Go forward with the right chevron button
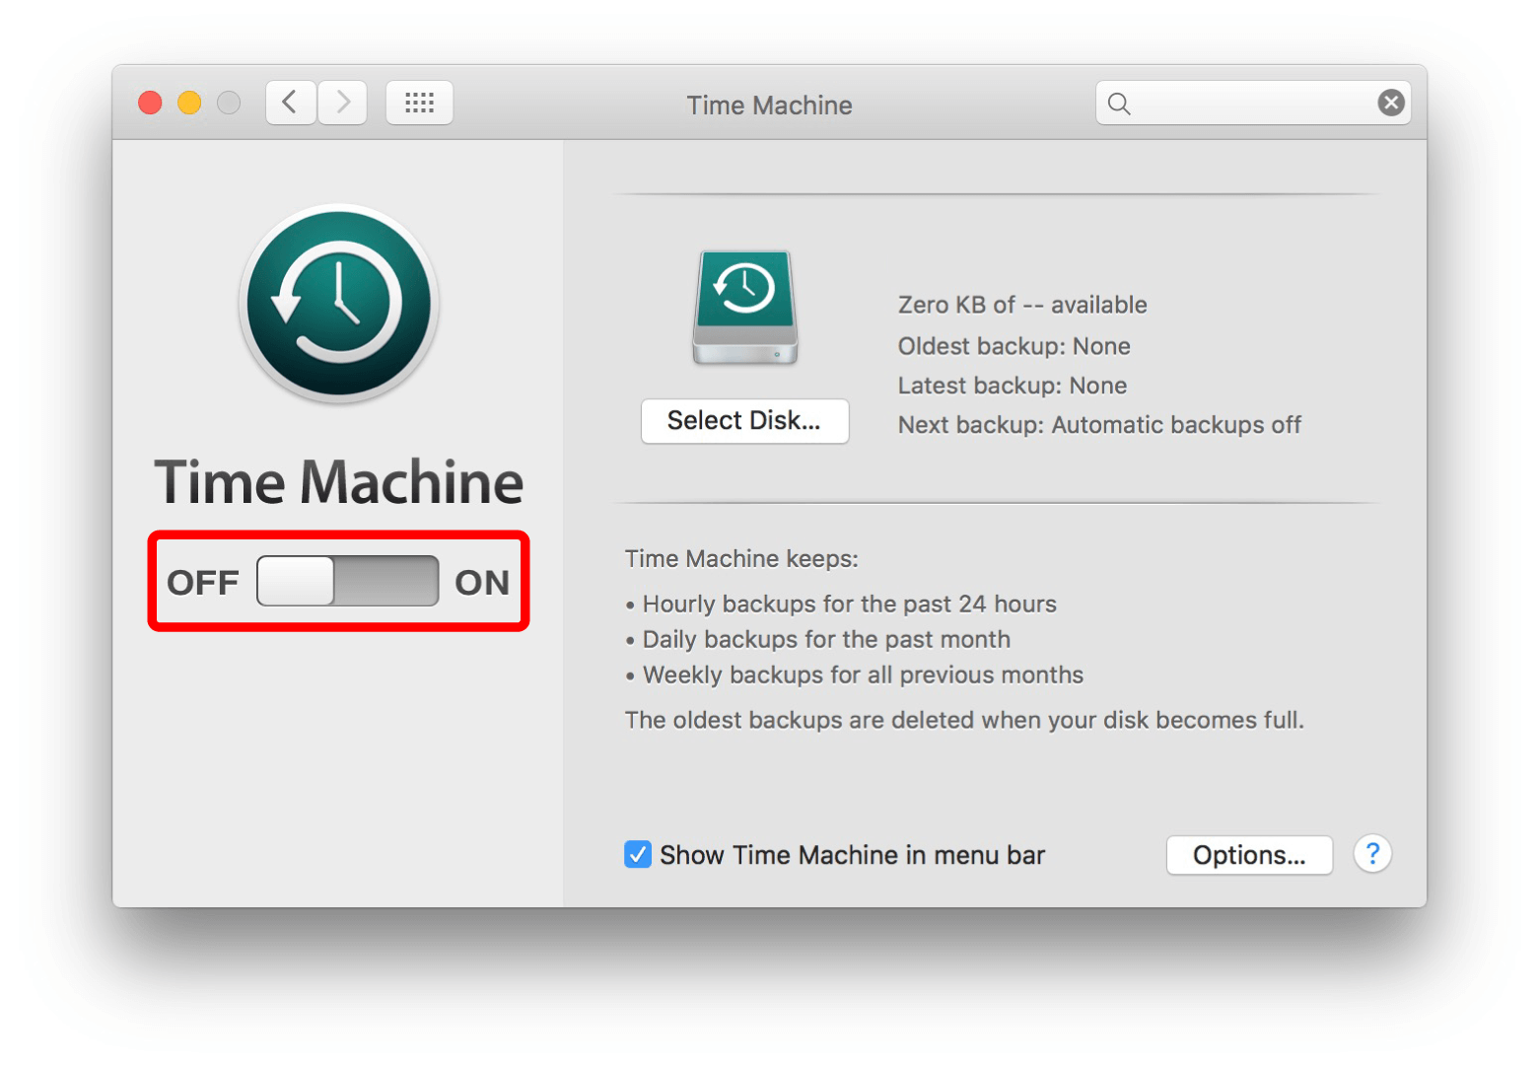Viewport: 1538px width, 1066px height. click(342, 103)
